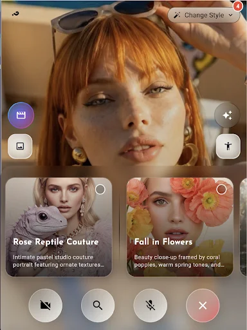Click the magnifier search button
The width and height of the screenshot is (247, 330).
[98, 306]
